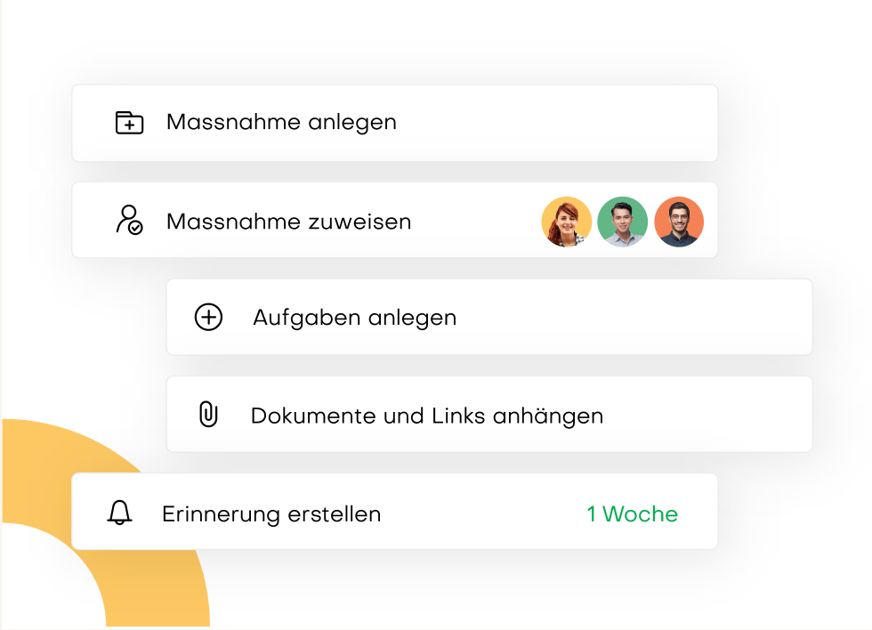Image resolution: width=872 pixels, height=630 pixels.
Task: Click the circled plus icon
Action: 208,317
